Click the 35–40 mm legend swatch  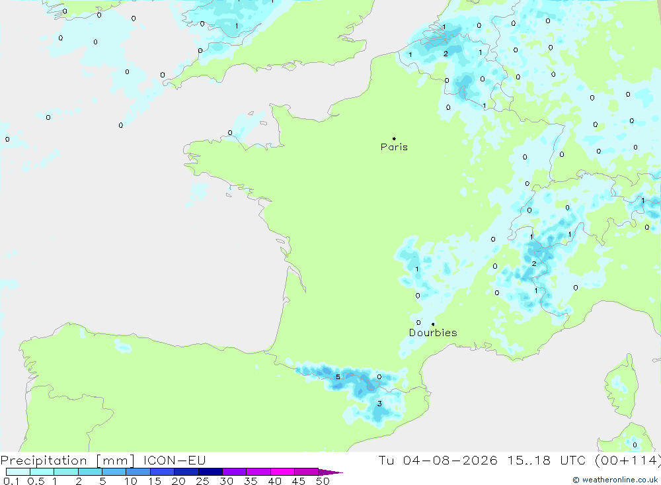(258, 472)
